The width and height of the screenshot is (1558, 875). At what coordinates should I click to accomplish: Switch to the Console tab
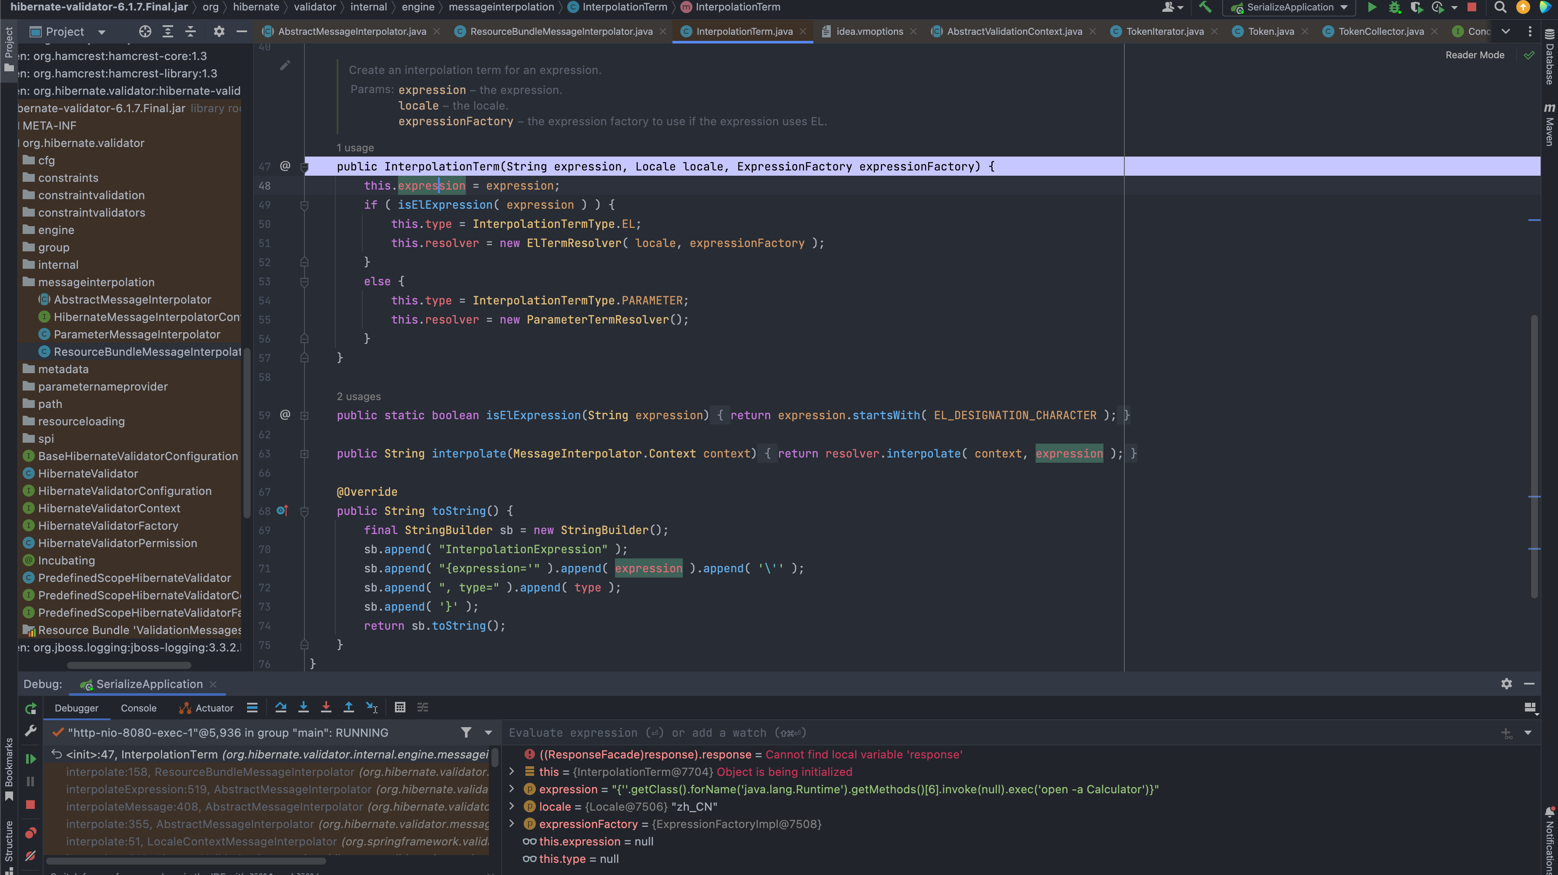(x=138, y=708)
